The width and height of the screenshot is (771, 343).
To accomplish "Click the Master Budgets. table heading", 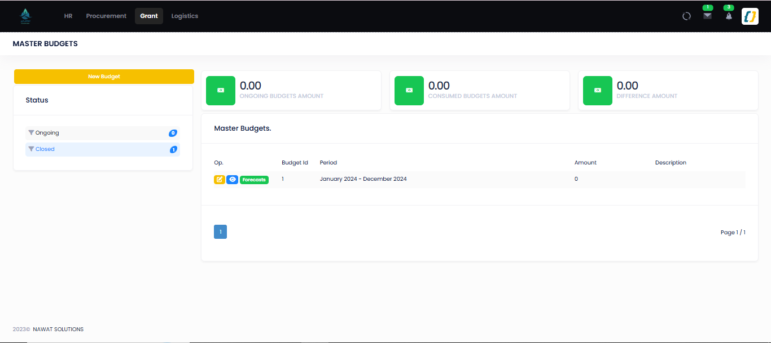I will click(243, 128).
